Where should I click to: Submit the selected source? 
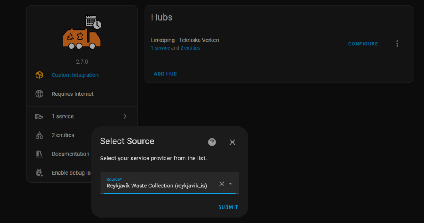pyautogui.click(x=228, y=207)
